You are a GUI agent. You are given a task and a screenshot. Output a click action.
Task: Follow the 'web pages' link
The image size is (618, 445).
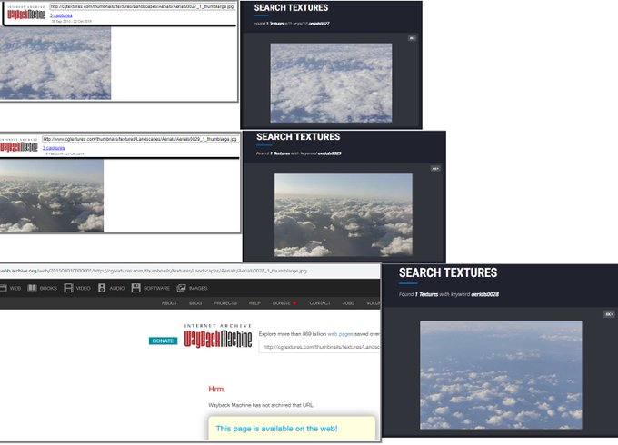[340, 334]
